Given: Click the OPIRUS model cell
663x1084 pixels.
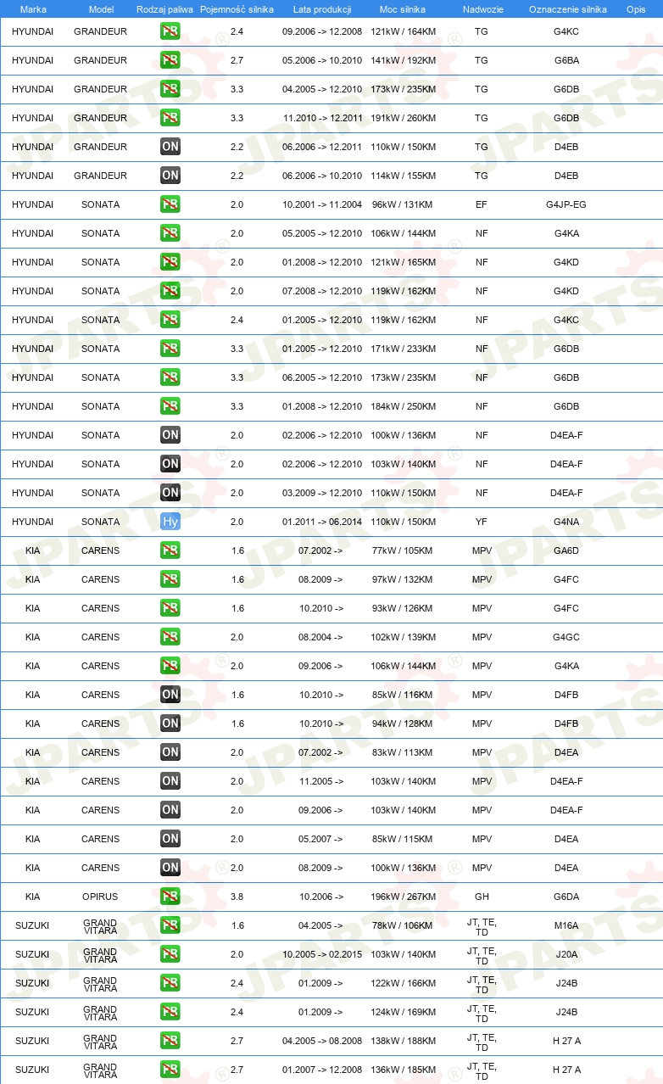Looking at the screenshot, I should 100,897.
